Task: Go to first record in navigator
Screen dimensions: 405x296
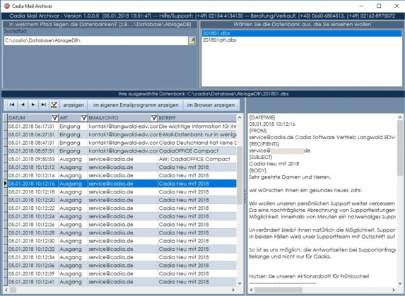Action: [x=12, y=105]
